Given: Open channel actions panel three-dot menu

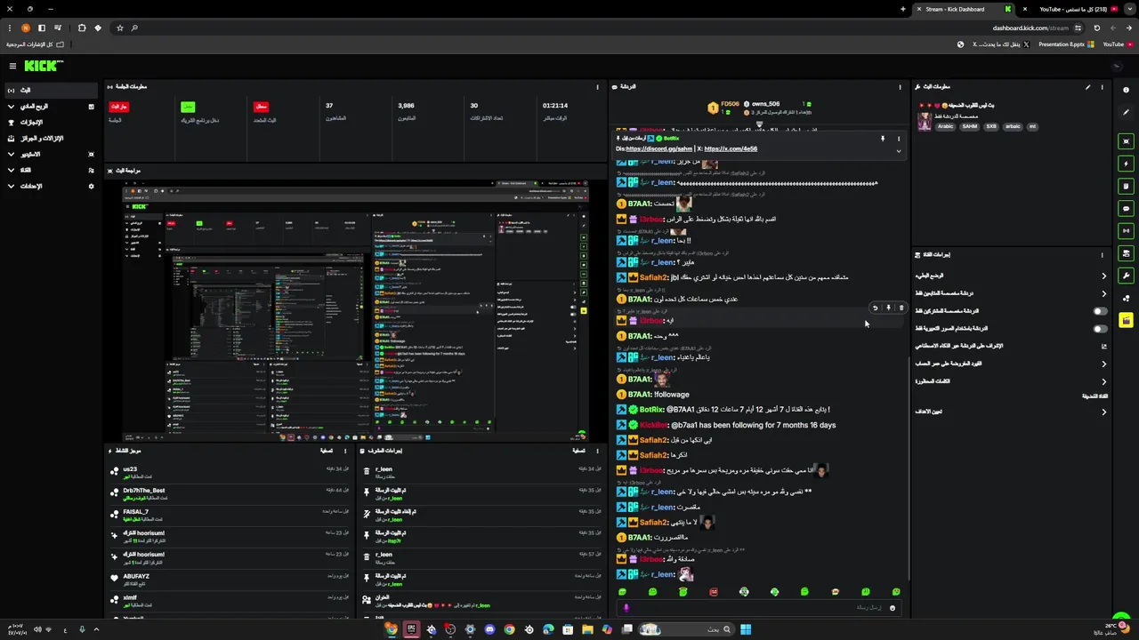Looking at the screenshot, I should [x=1102, y=254].
